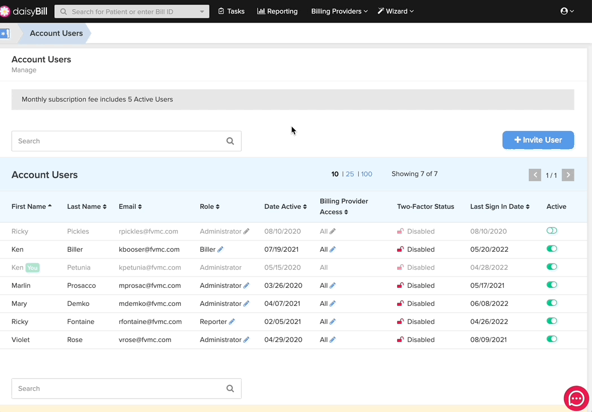Open the user account profile dropdown
This screenshot has width=592, height=412.
coord(567,11)
